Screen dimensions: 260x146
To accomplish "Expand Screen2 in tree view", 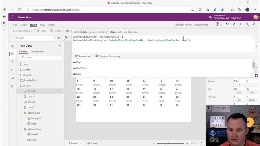I will (18, 75).
